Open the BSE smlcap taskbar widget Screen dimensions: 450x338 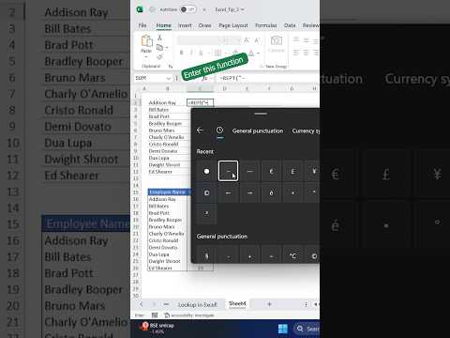coord(157,328)
